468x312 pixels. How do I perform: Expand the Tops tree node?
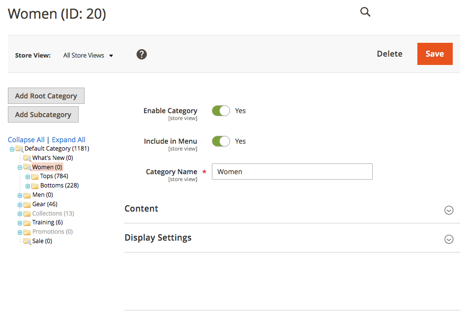pyautogui.click(x=28, y=177)
